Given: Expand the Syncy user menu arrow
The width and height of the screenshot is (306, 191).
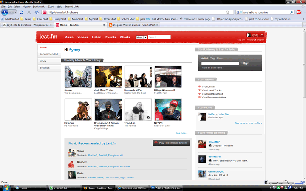Looking at the screenshot, I should click(x=262, y=35).
